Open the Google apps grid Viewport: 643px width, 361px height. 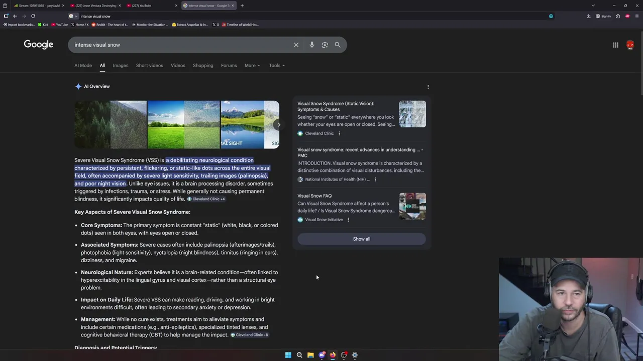tap(615, 45)
